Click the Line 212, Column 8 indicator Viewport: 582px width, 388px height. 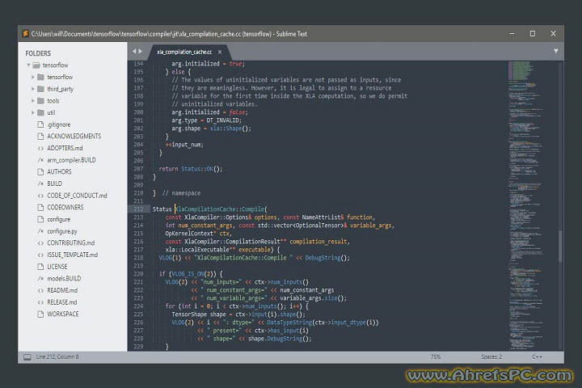[57, 356]
